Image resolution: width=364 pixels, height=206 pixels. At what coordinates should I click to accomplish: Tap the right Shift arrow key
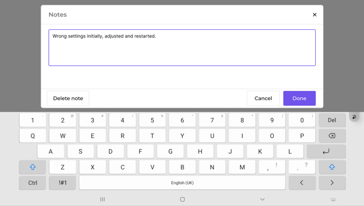[332, 167]
